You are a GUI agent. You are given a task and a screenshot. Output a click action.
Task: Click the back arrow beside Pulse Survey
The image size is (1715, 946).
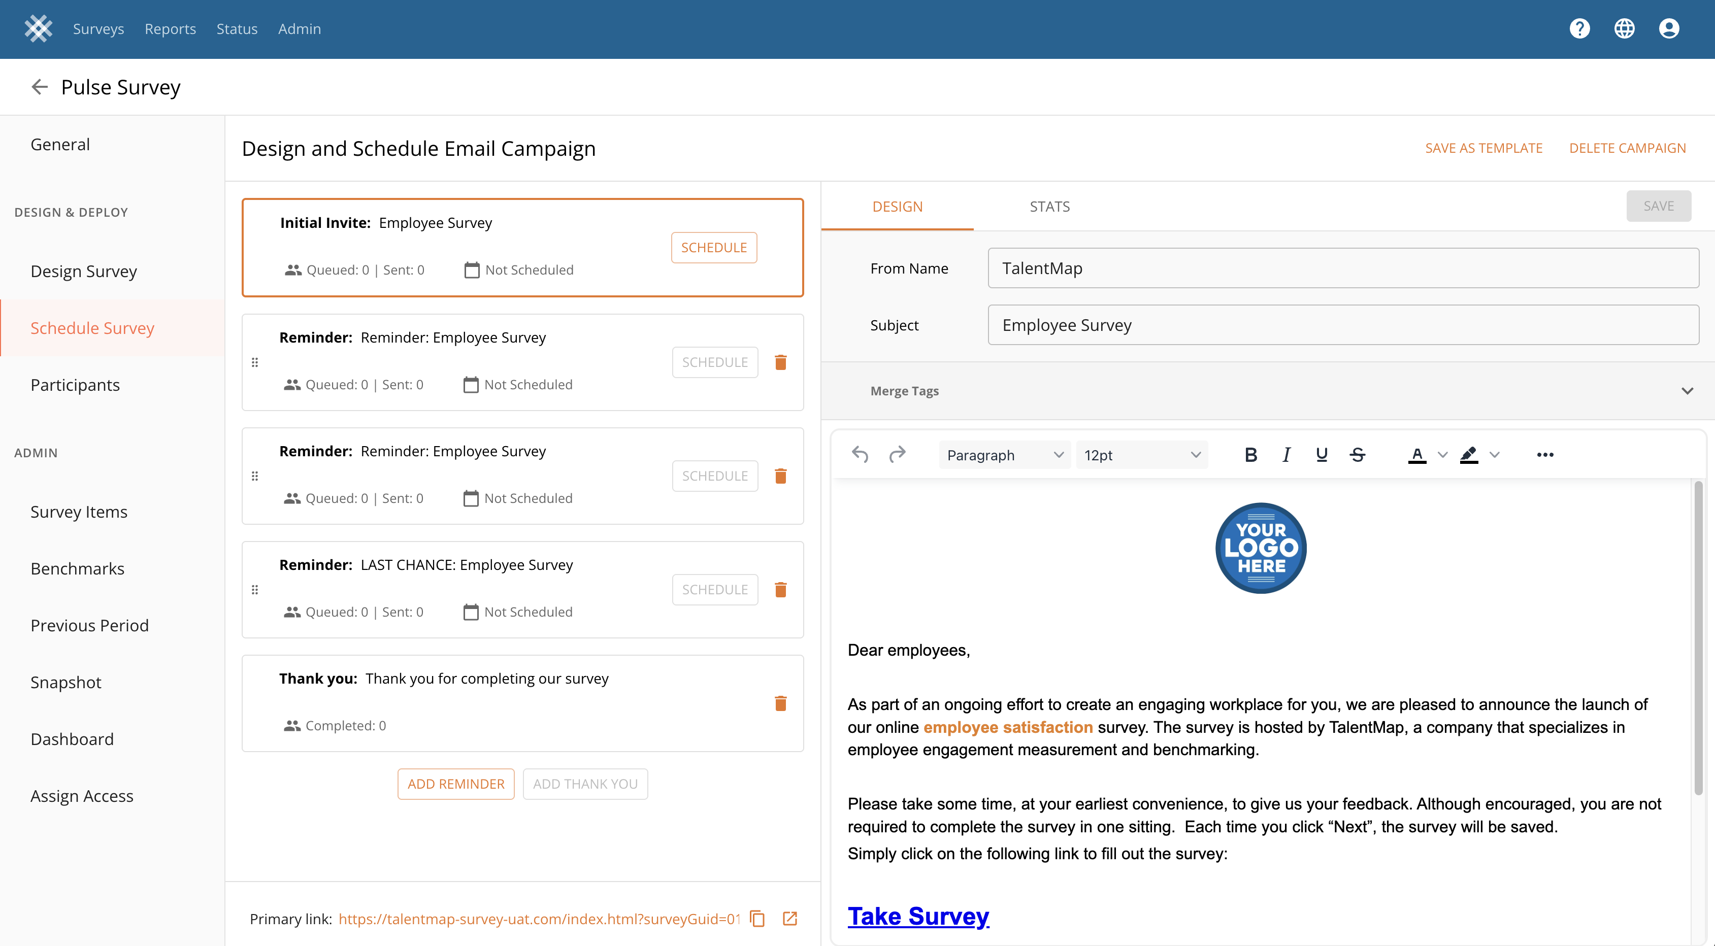40,87
